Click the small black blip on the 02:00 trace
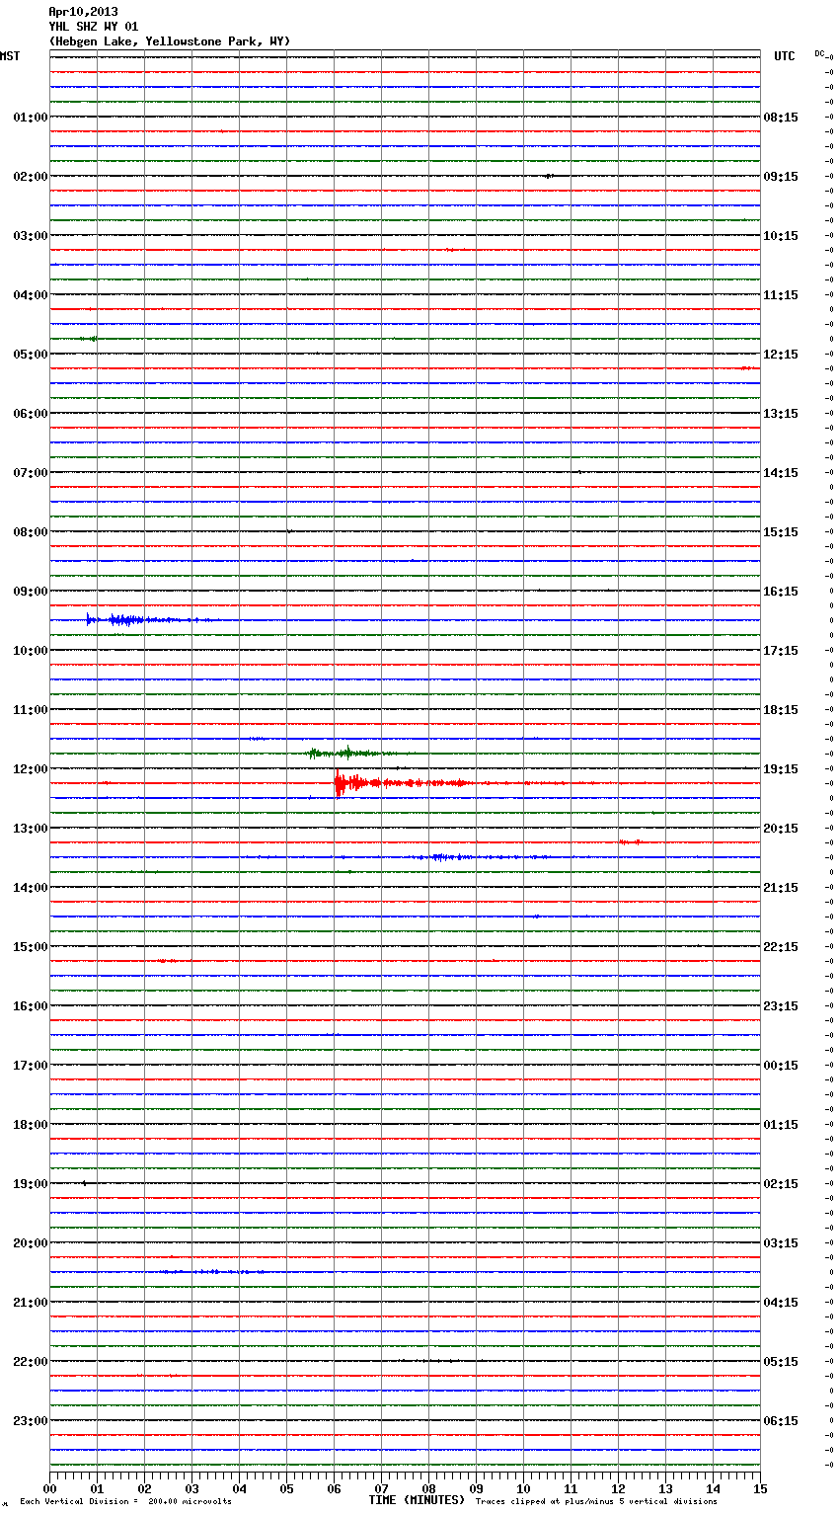This screenshot has width=839, height=1515. coord(549,176)
